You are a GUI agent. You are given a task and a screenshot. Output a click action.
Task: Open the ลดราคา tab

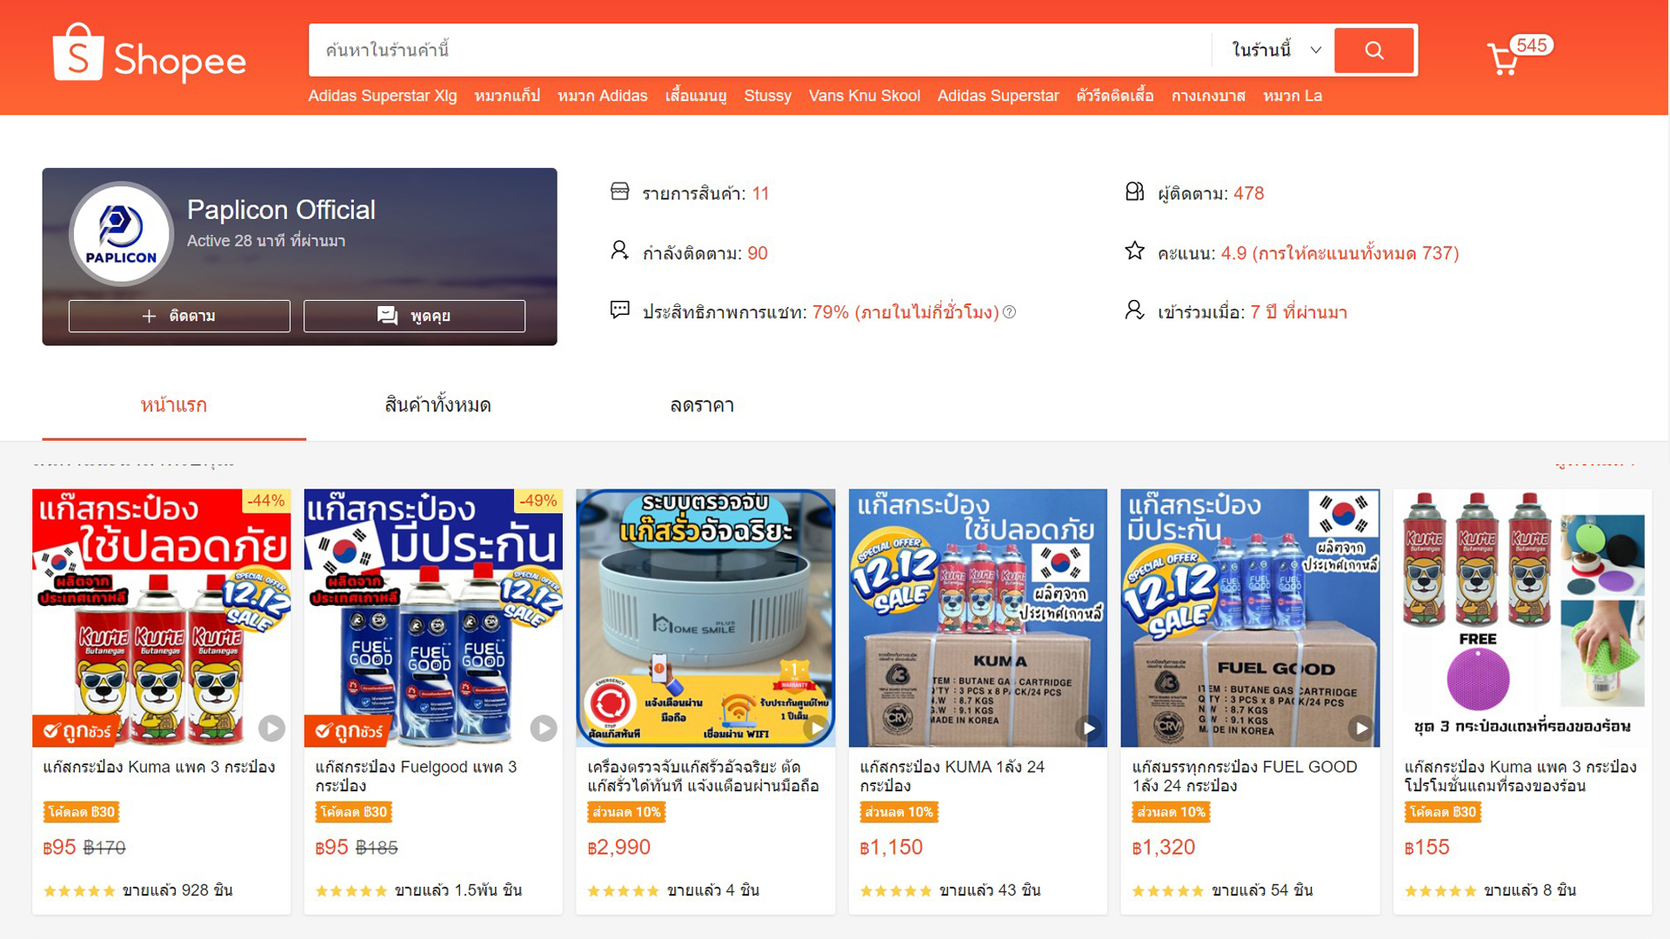coord(702,405)
